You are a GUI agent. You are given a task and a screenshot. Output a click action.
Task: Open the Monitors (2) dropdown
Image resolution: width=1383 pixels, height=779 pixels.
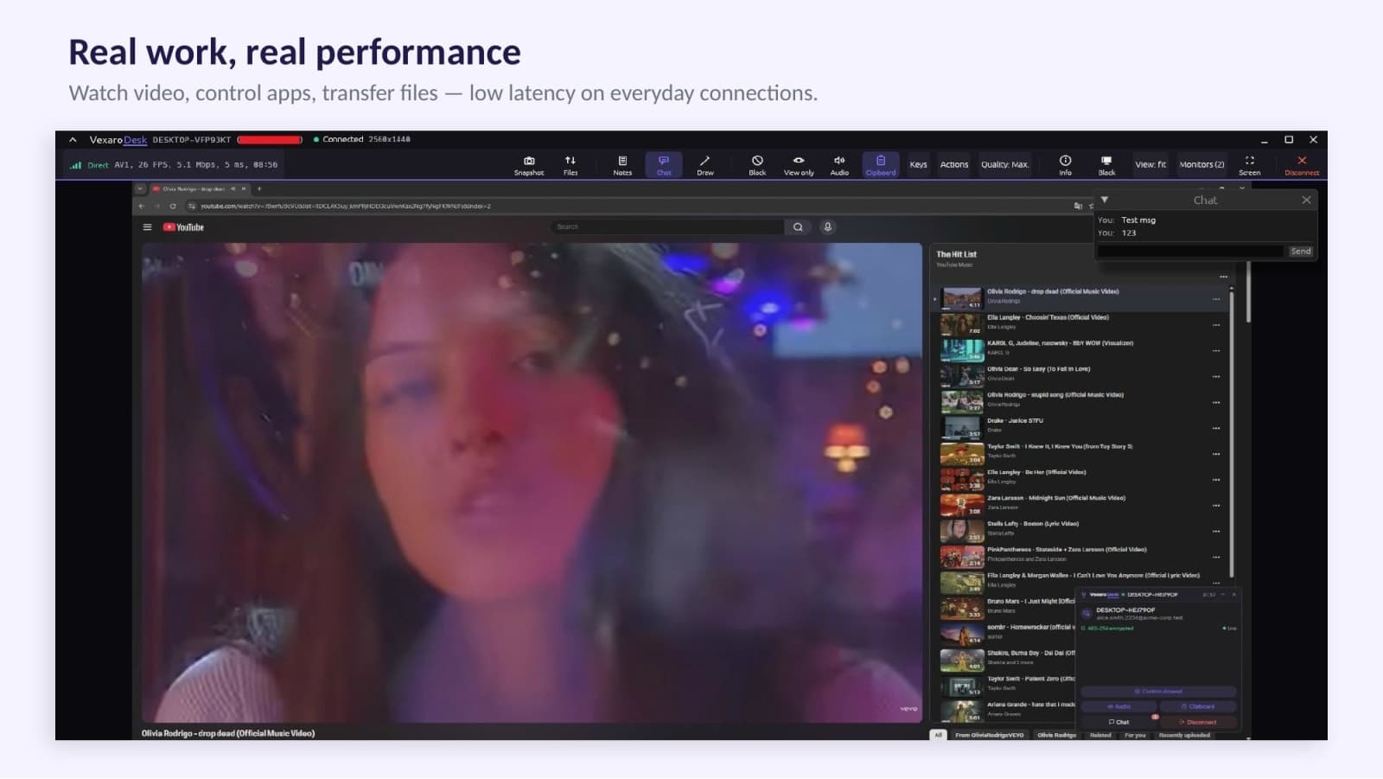click(1201, 164)
